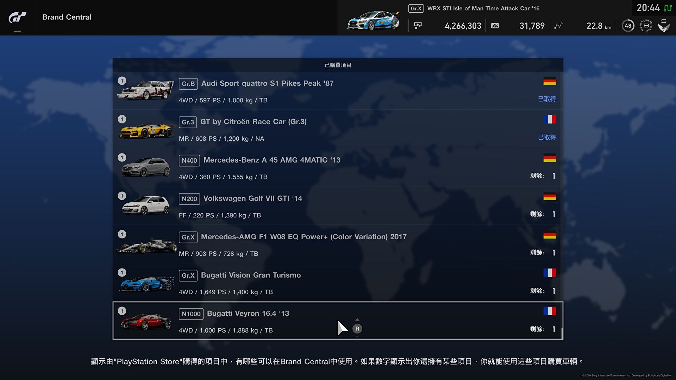Choose Volkswagen Golf VII GTI '14 title
This screenshot has width=676, height=380.
coord(253,198)
